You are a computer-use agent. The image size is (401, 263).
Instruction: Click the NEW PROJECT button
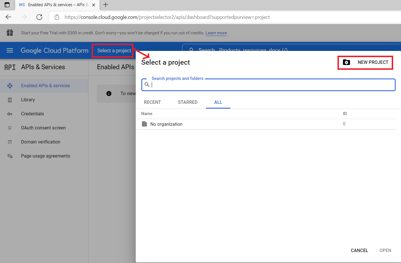point(365,62)
